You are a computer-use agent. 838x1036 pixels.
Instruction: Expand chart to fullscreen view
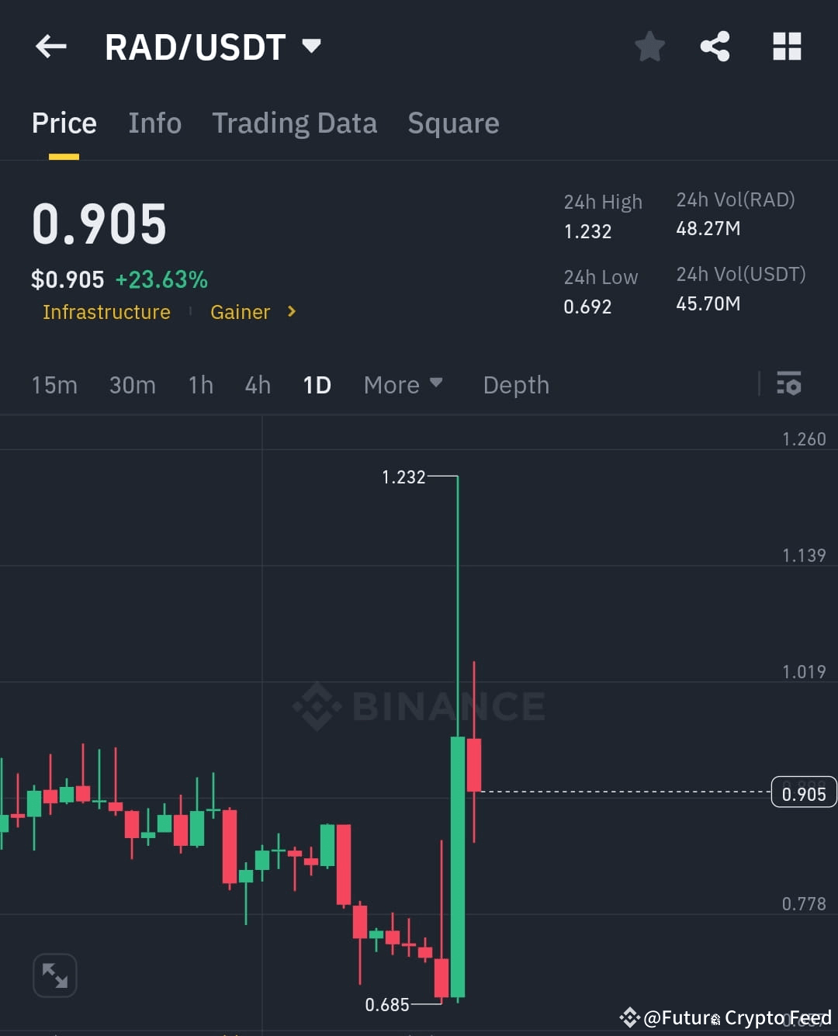[x=54, y=975]
